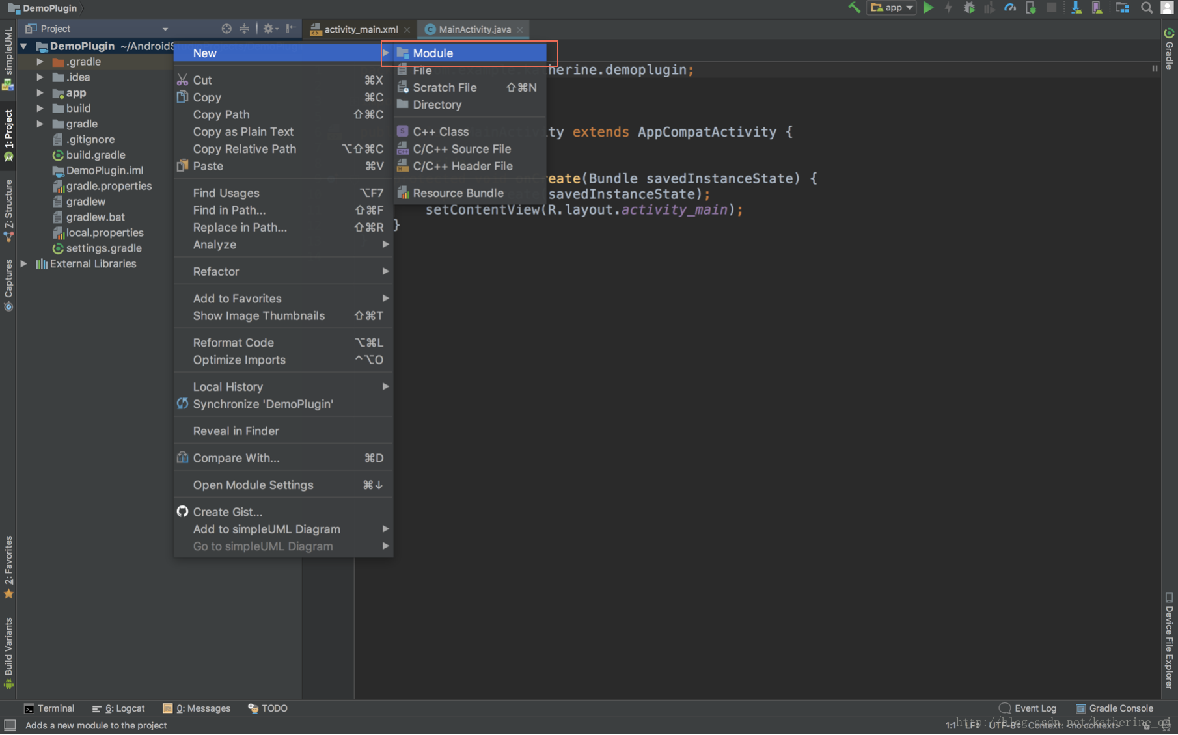
Task: Open the Gradle side panel tab
Action: (1170, 49)
